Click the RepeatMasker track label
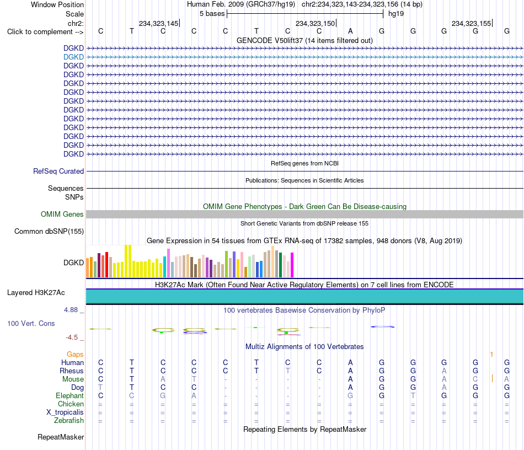The height and width of the screenshot is (450, 524). tap(61, 437)
